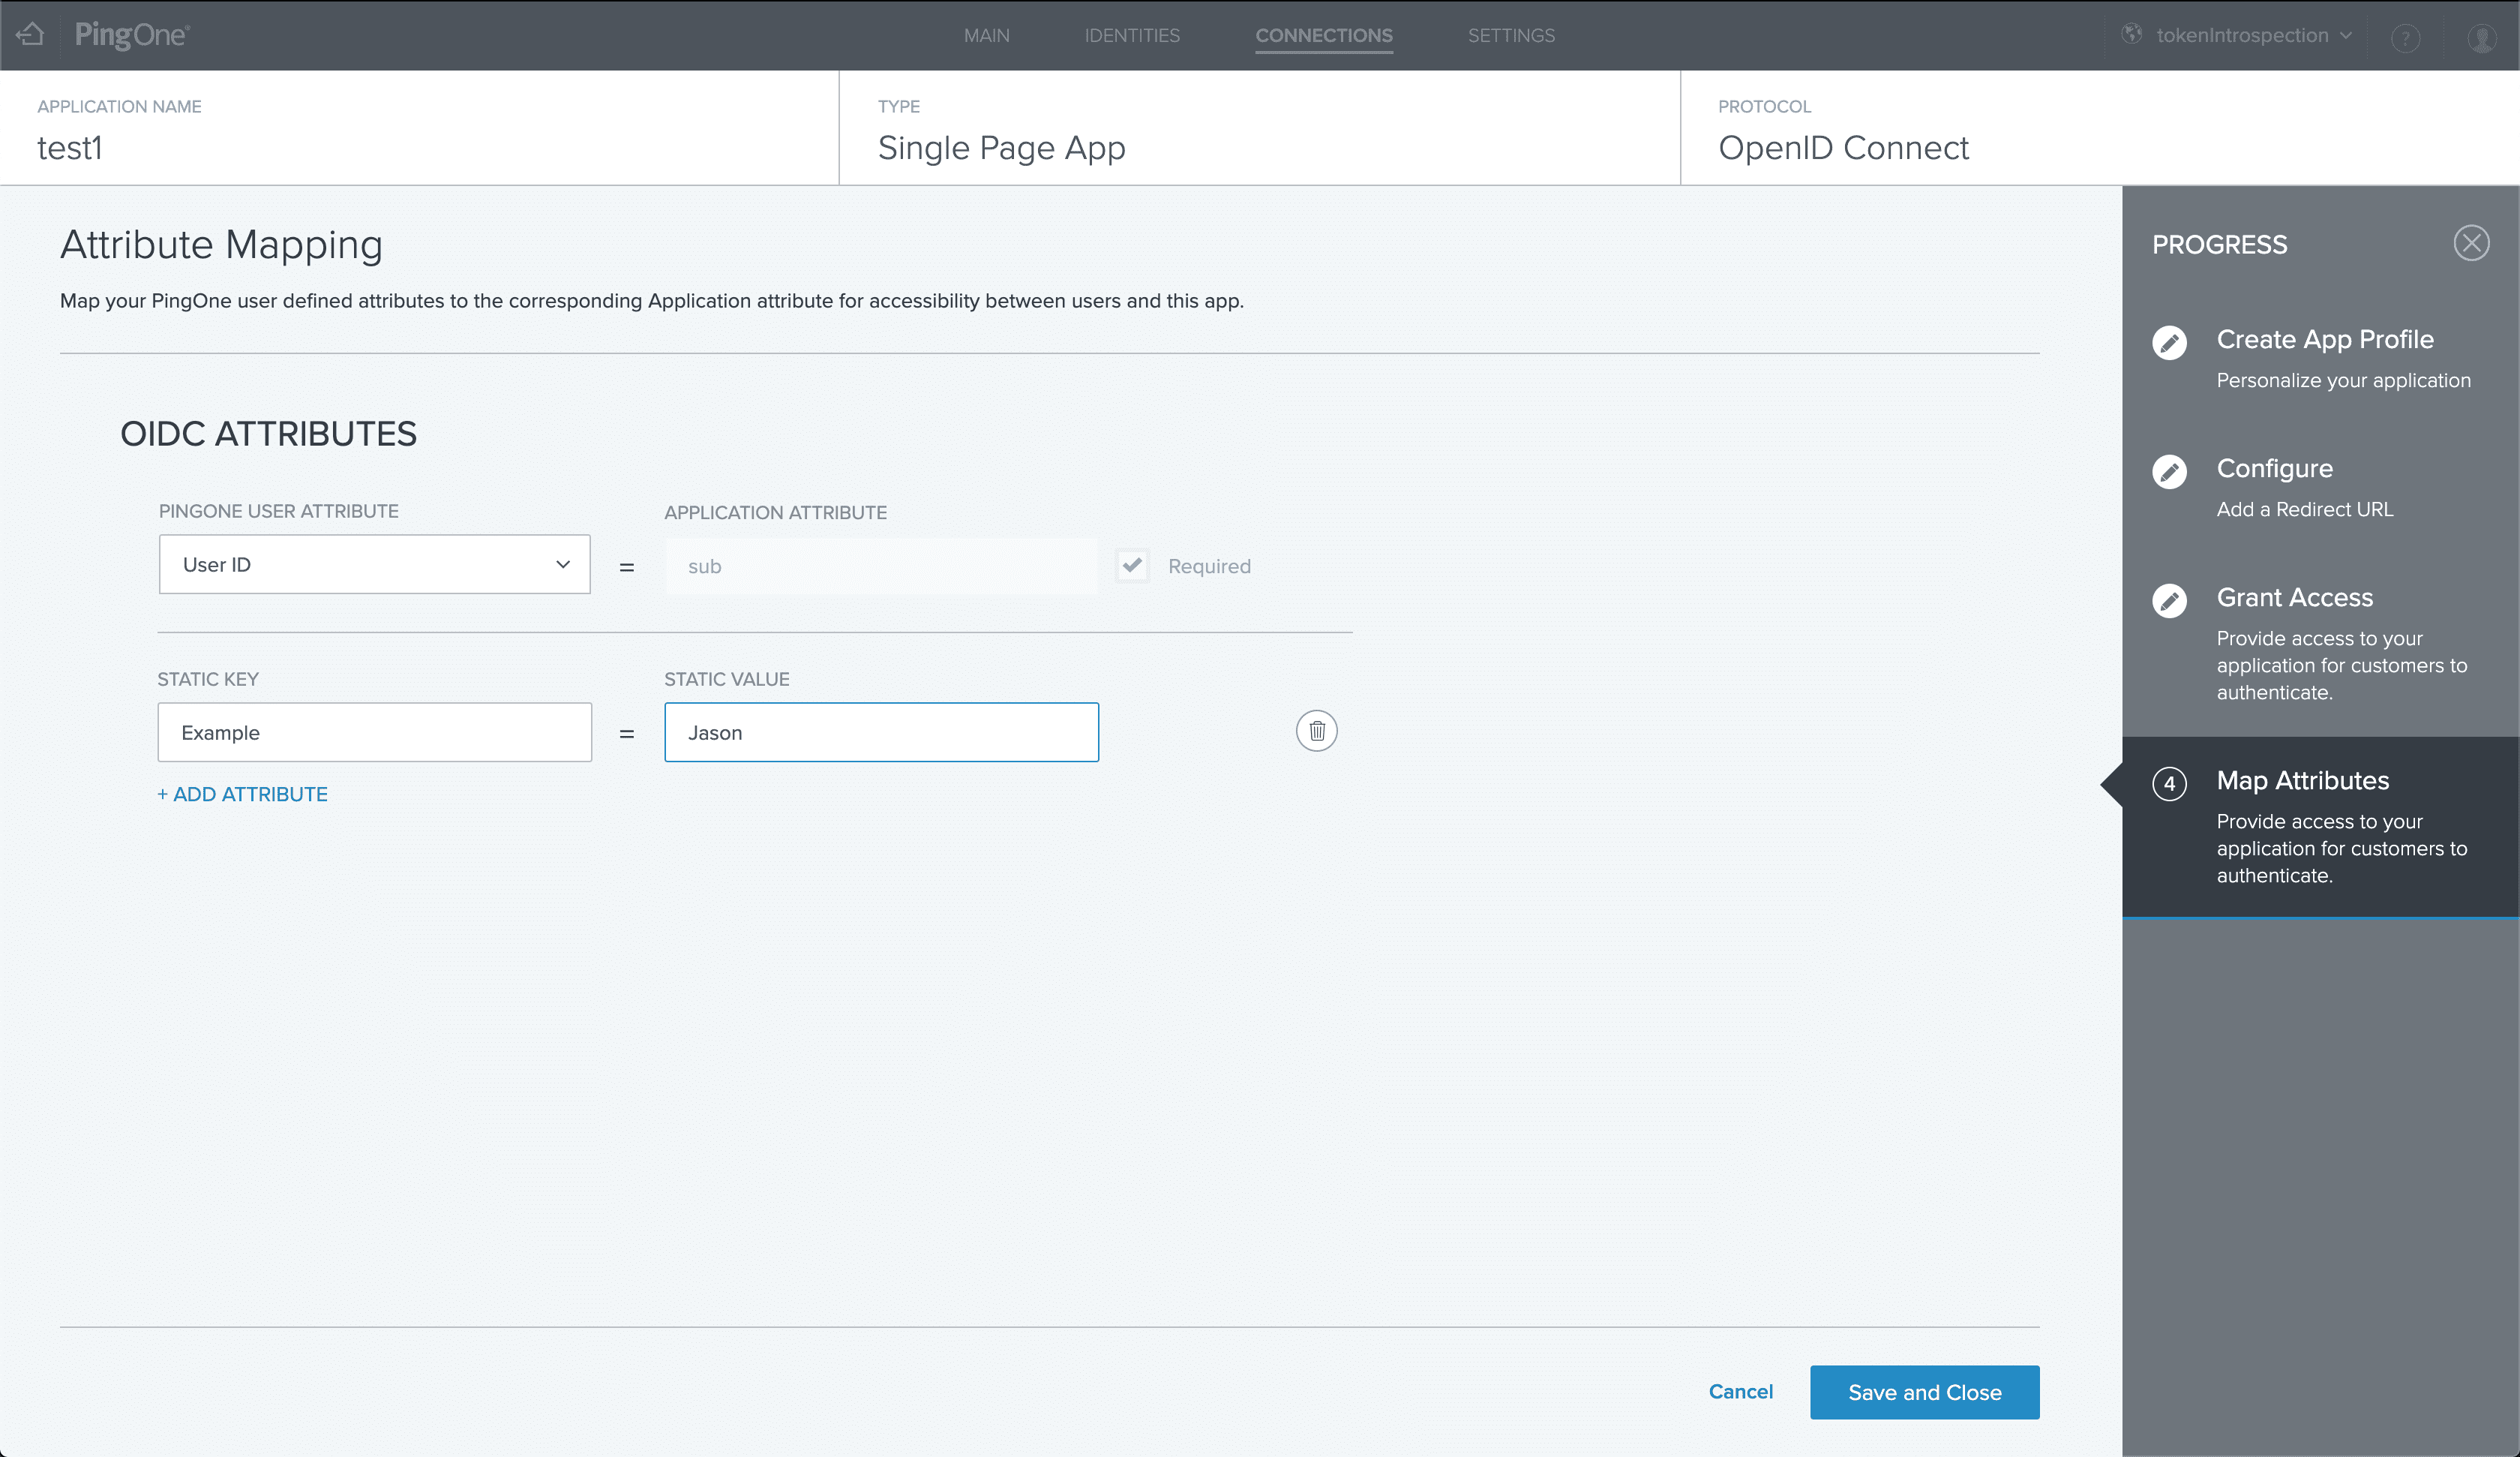Click the pencil icon beside Grant Access
The width and height of the screenshot is (2520, 1457).
coord(2169,600)
